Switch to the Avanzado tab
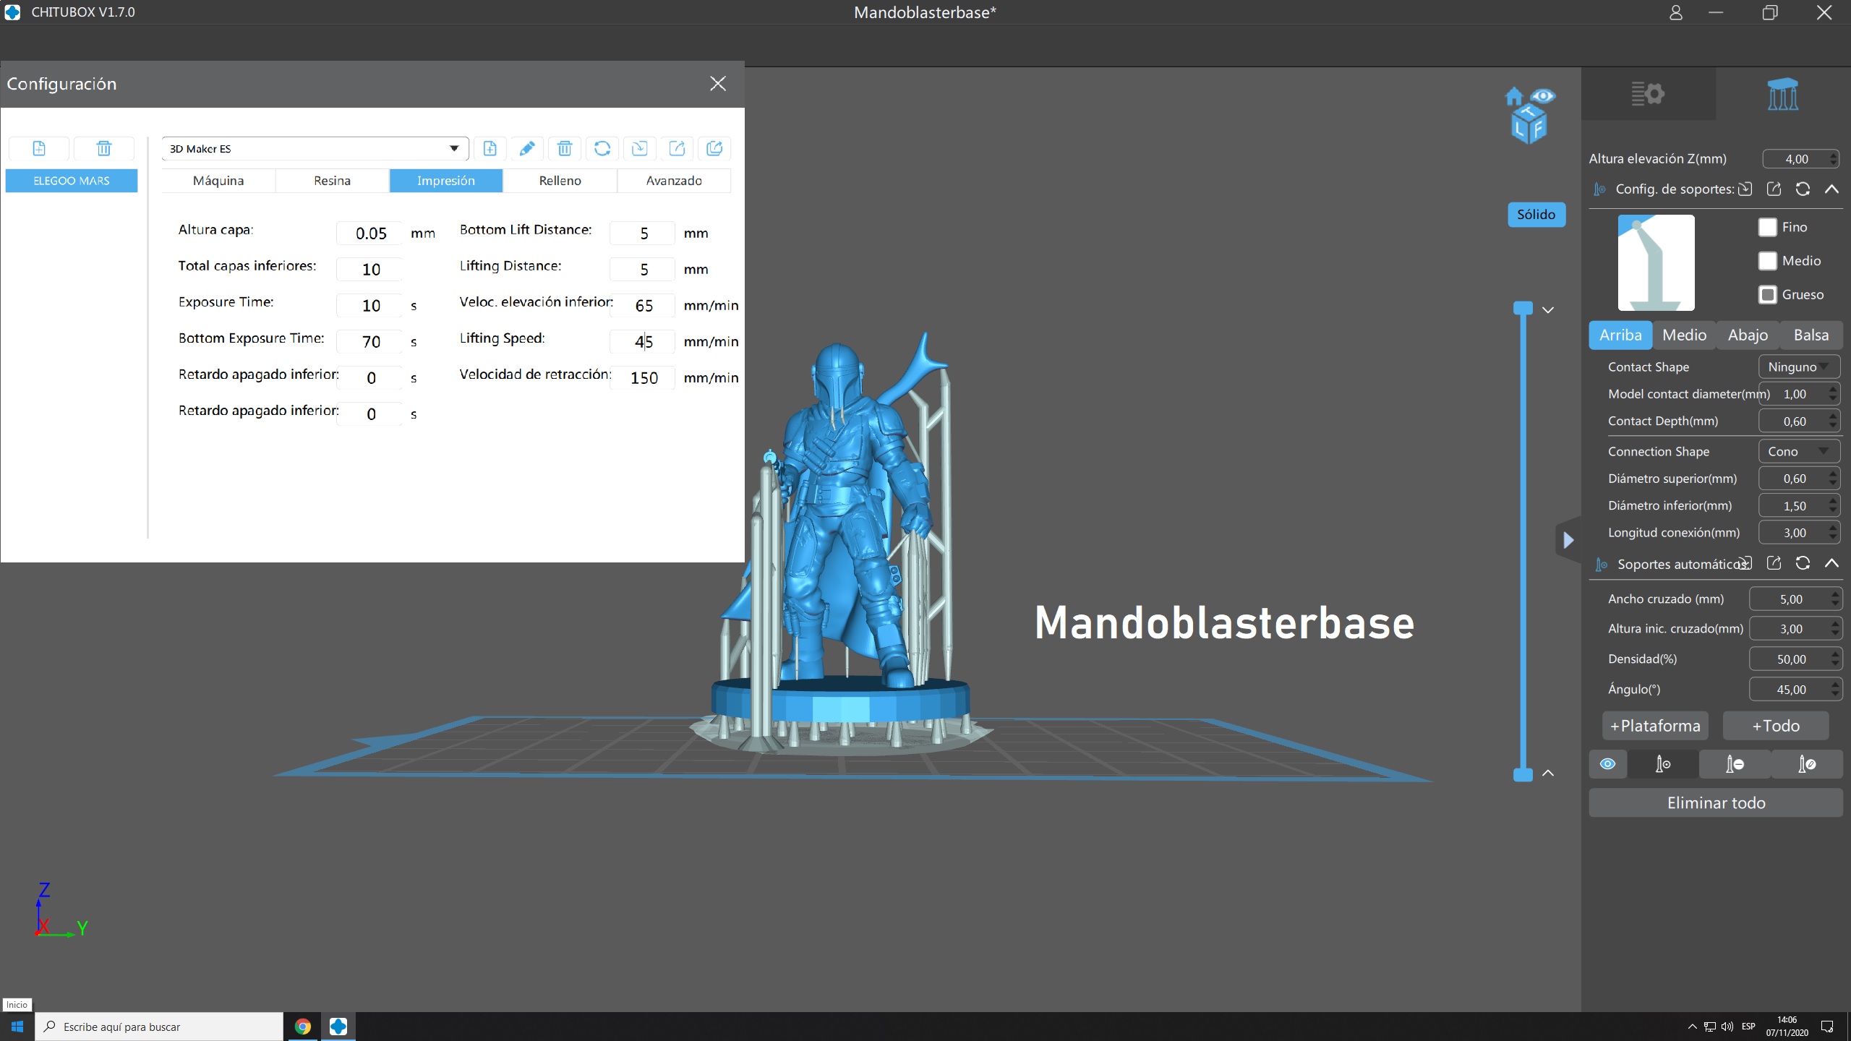 674,181
